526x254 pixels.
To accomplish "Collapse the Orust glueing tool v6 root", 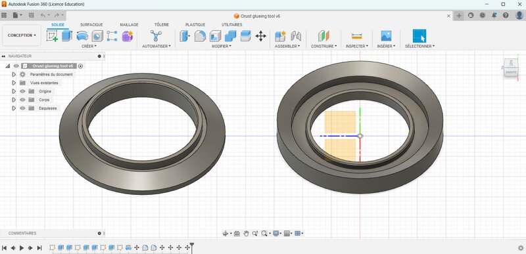I will 7,66.
